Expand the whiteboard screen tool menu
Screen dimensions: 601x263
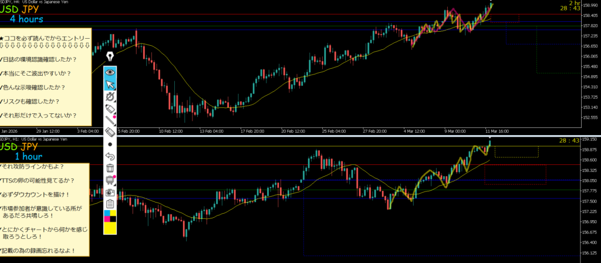pos(110,180)
